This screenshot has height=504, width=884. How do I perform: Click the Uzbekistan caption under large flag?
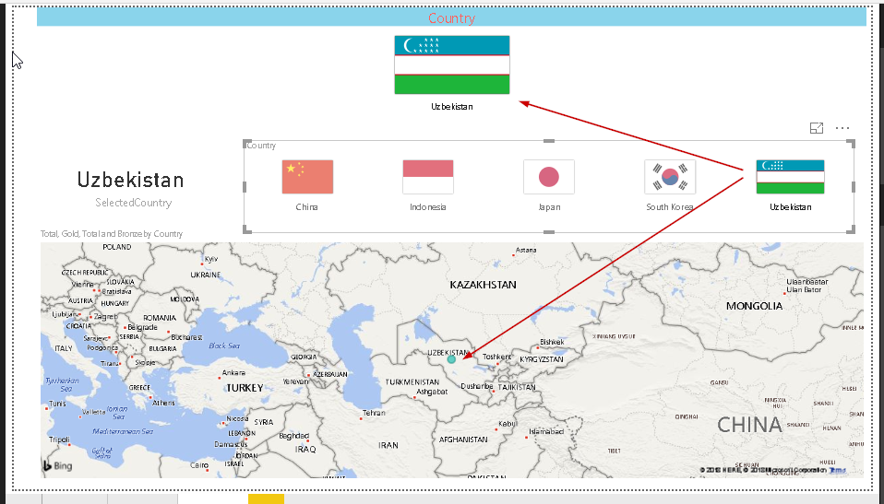pos(452,107)
